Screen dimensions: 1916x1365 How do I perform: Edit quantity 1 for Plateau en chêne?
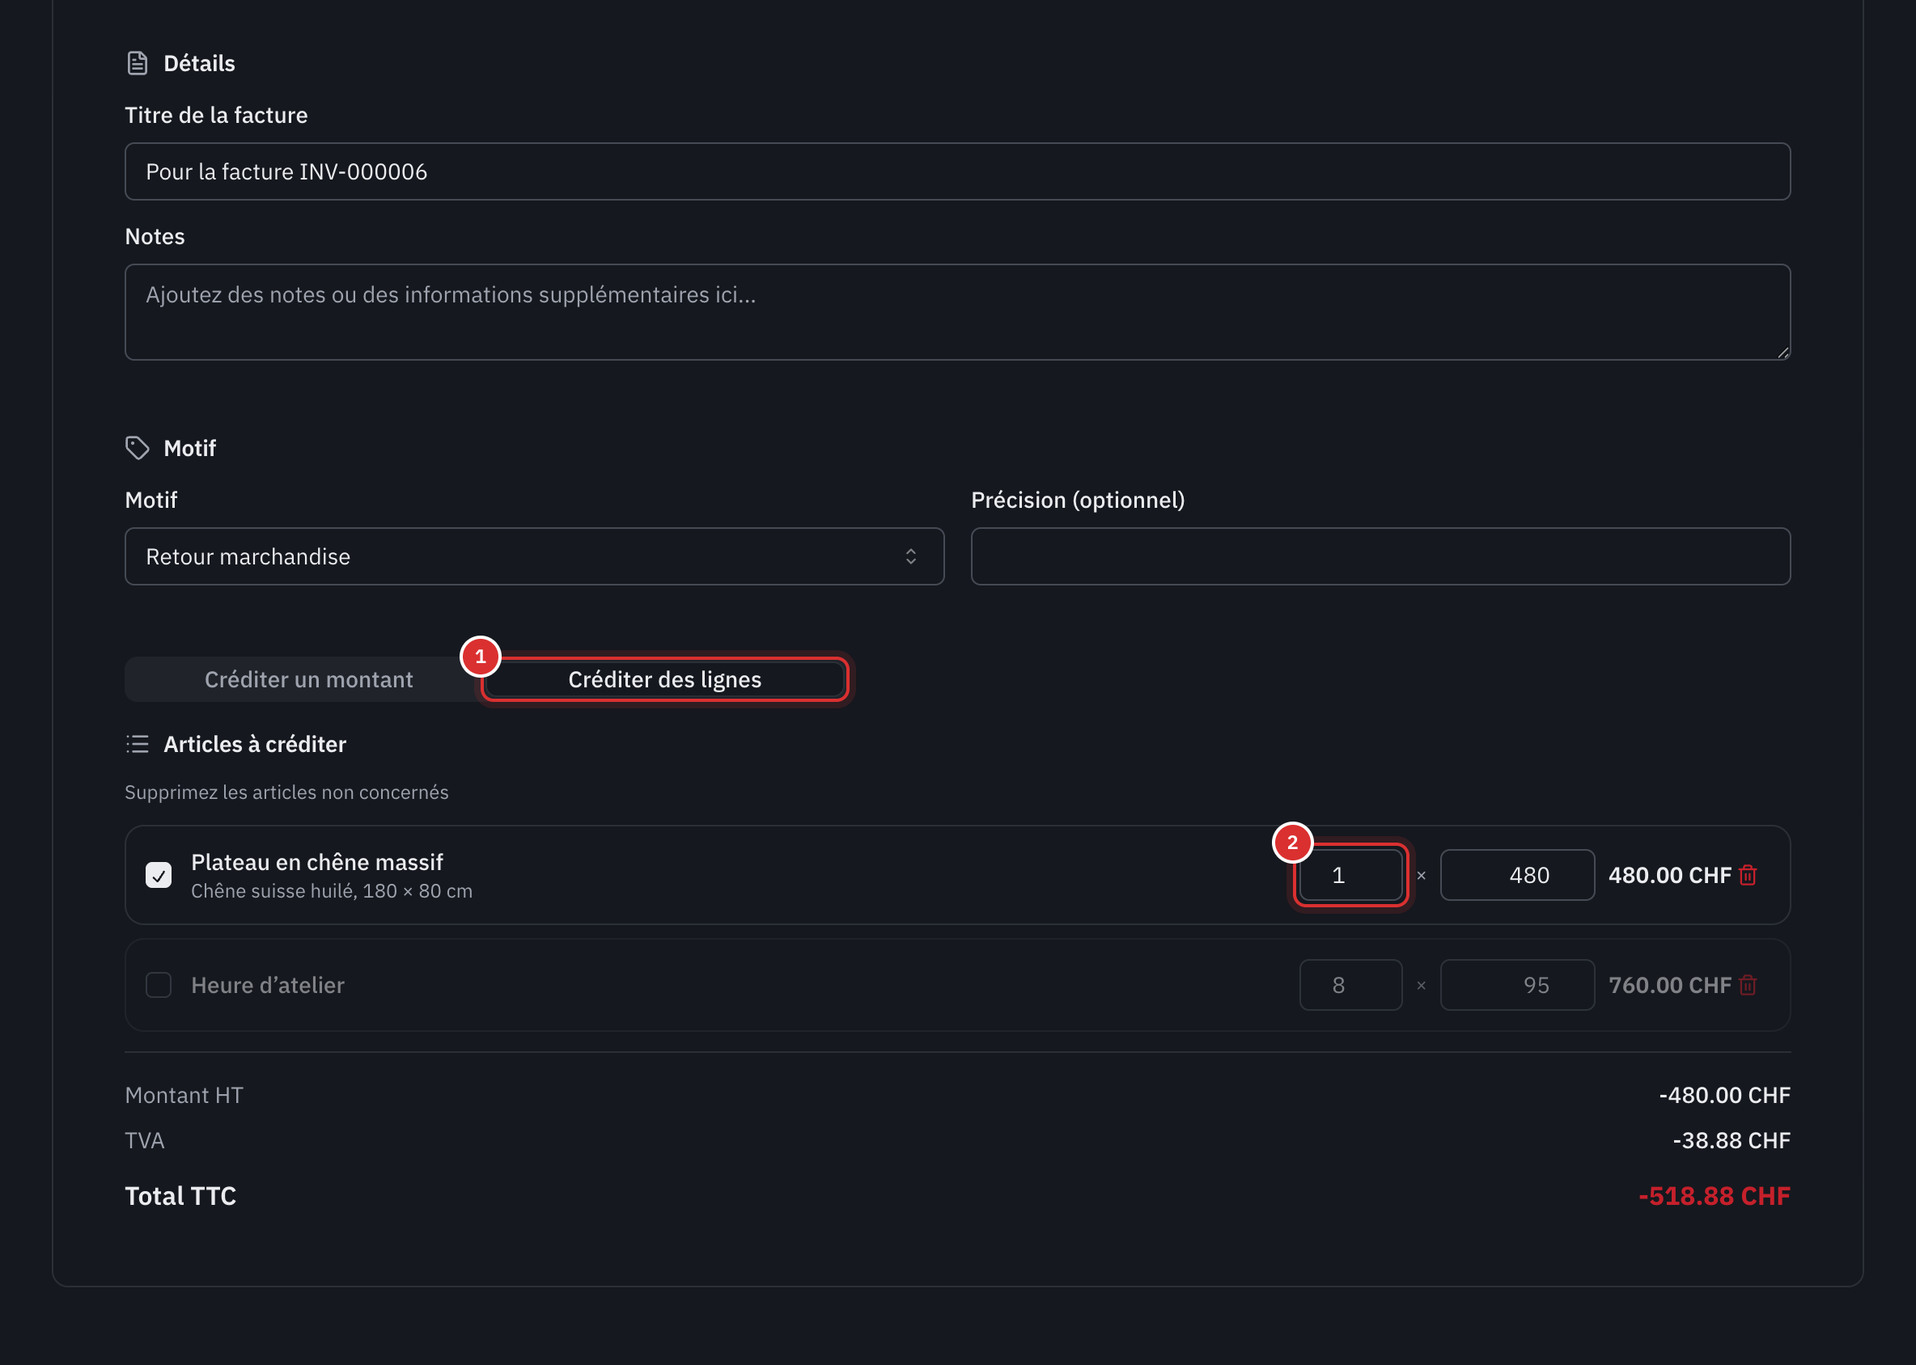point(1350,875)
